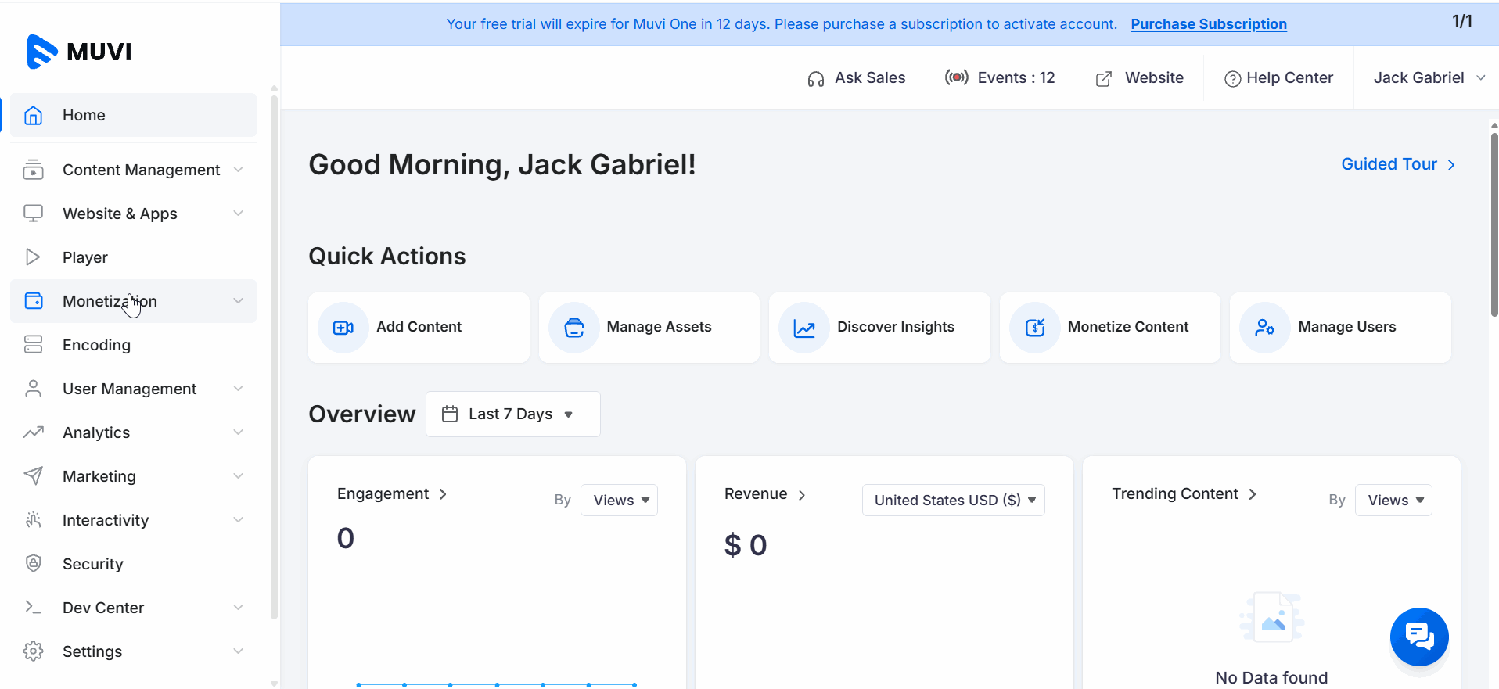Click the Monetize Content icon
This screenshot has width=1499, height=689.
click(1035, 328)
